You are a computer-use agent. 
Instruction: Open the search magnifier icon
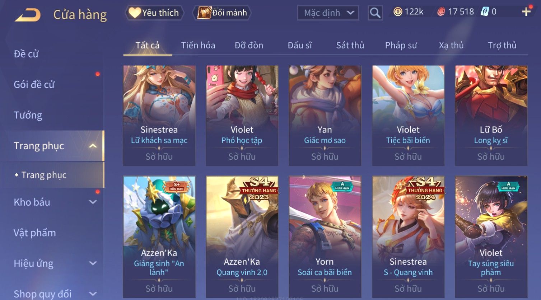coord(375,13)
